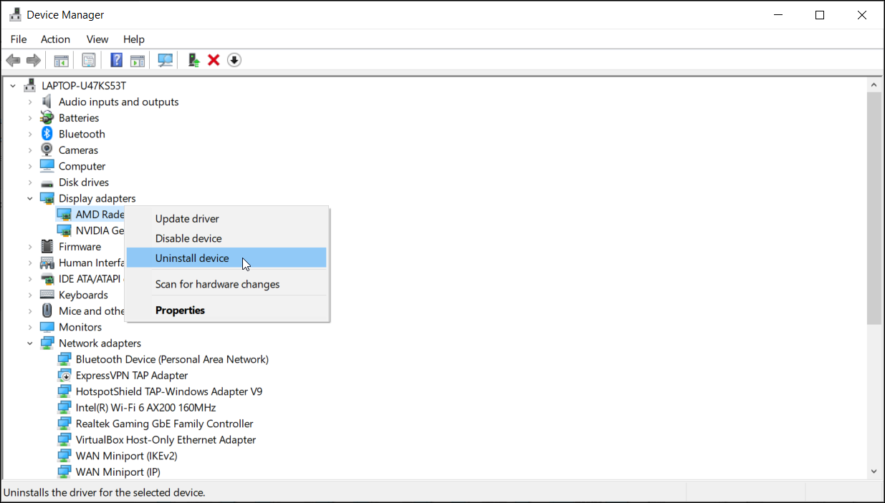885x503 pixels.
Task: Open Help using the blue question mark icon
Action: pos(115,59)
